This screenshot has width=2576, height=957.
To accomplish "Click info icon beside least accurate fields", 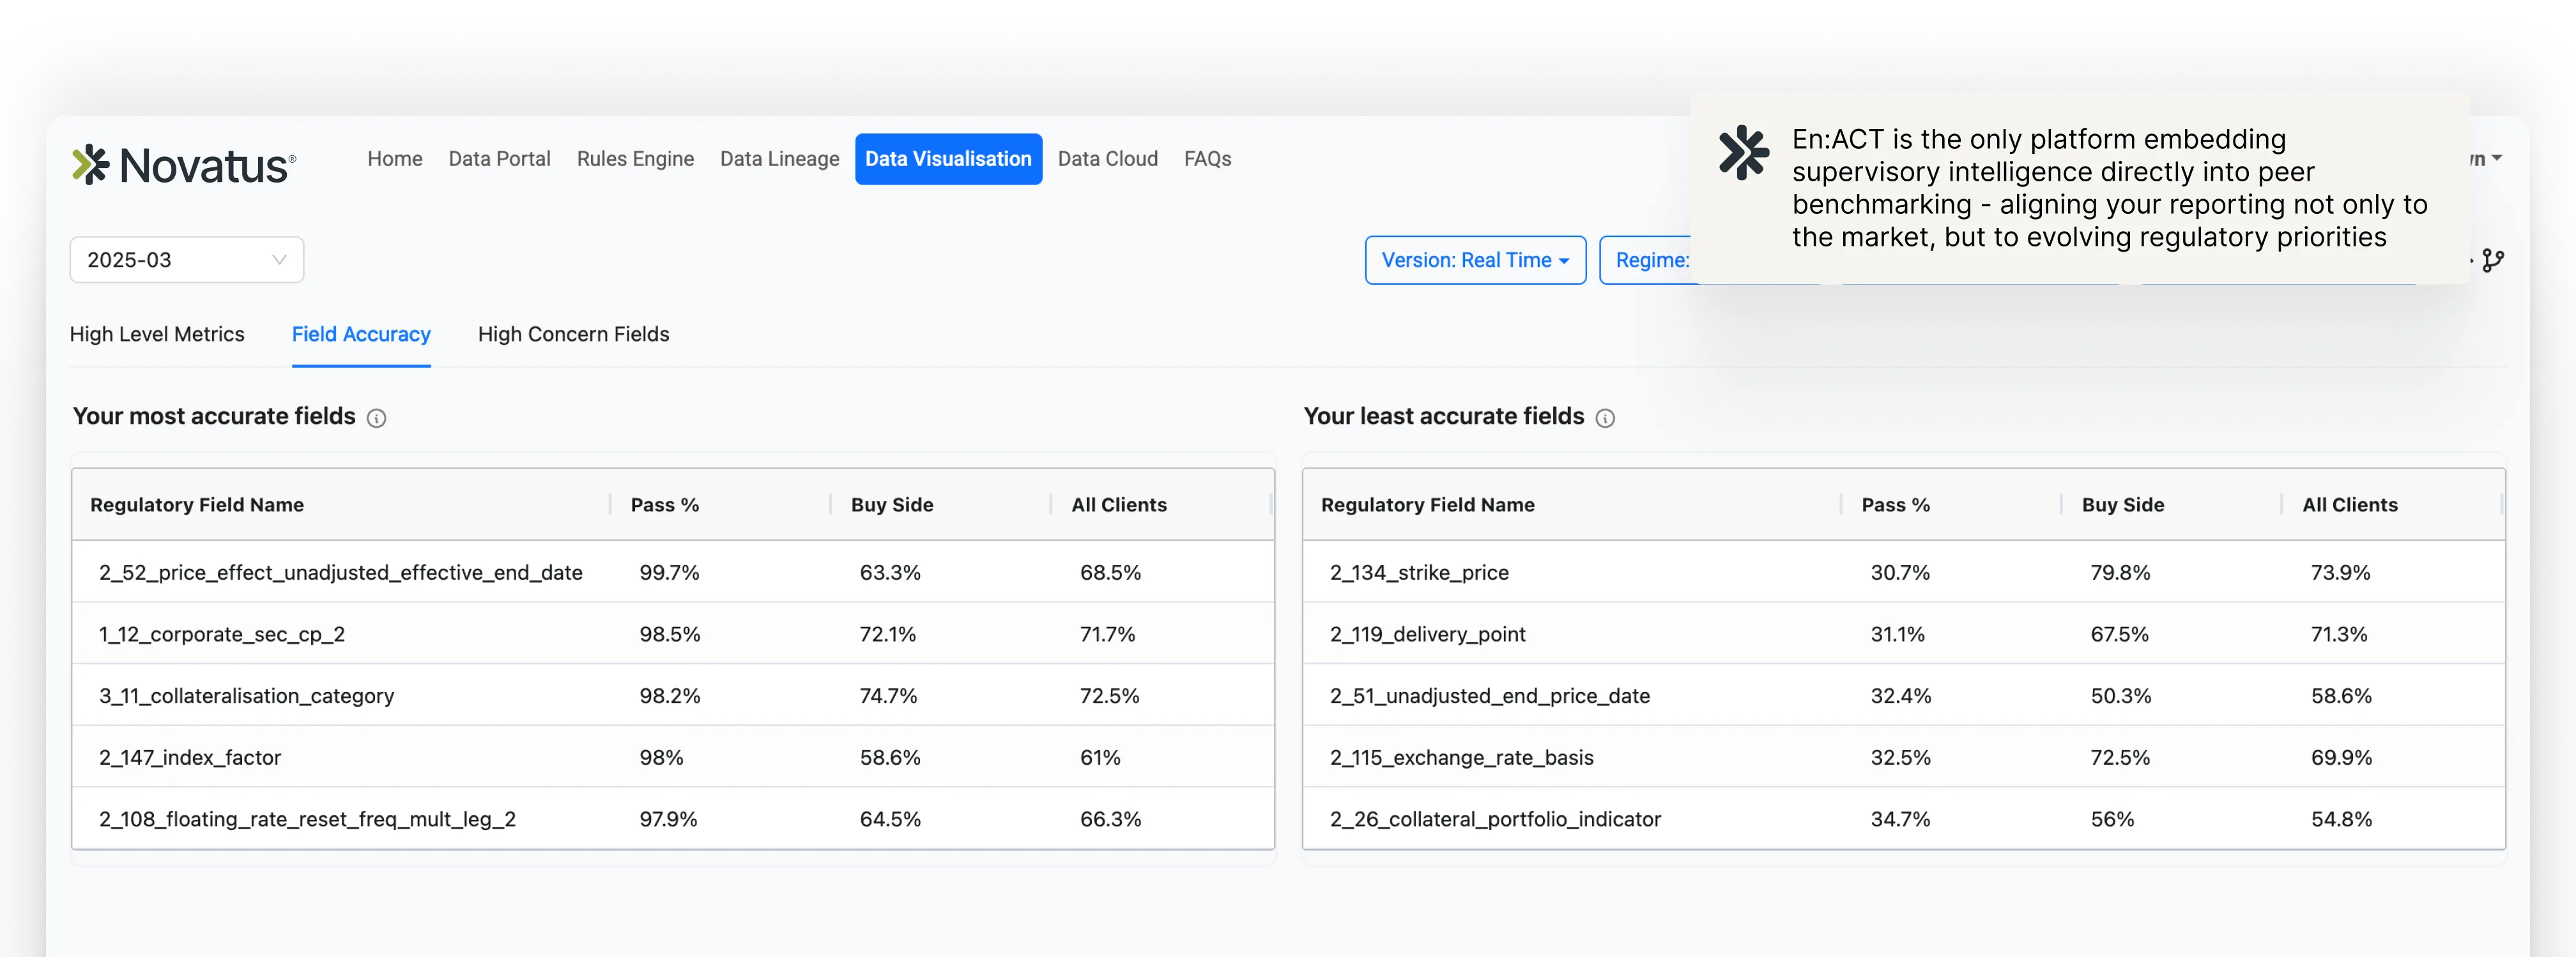I will pyautogui.click(x=1605, y=419).
